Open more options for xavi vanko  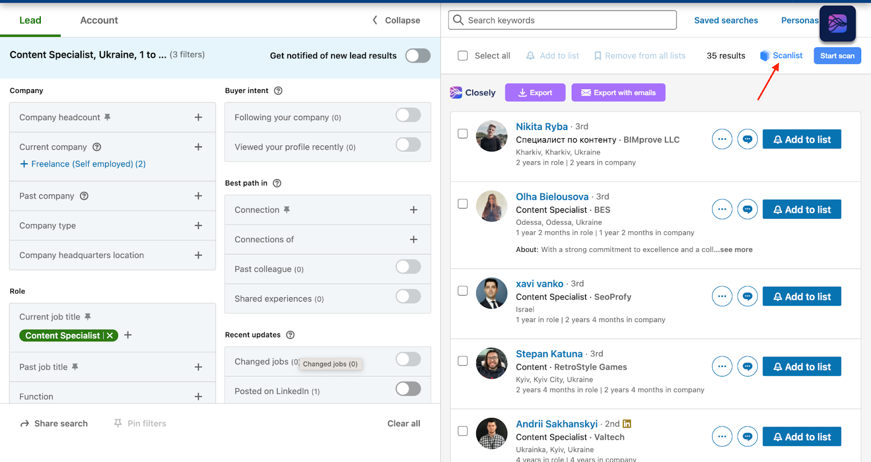[722, 297]
